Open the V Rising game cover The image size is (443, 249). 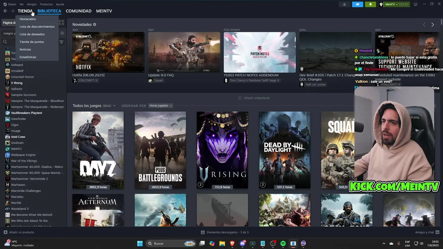222,150
